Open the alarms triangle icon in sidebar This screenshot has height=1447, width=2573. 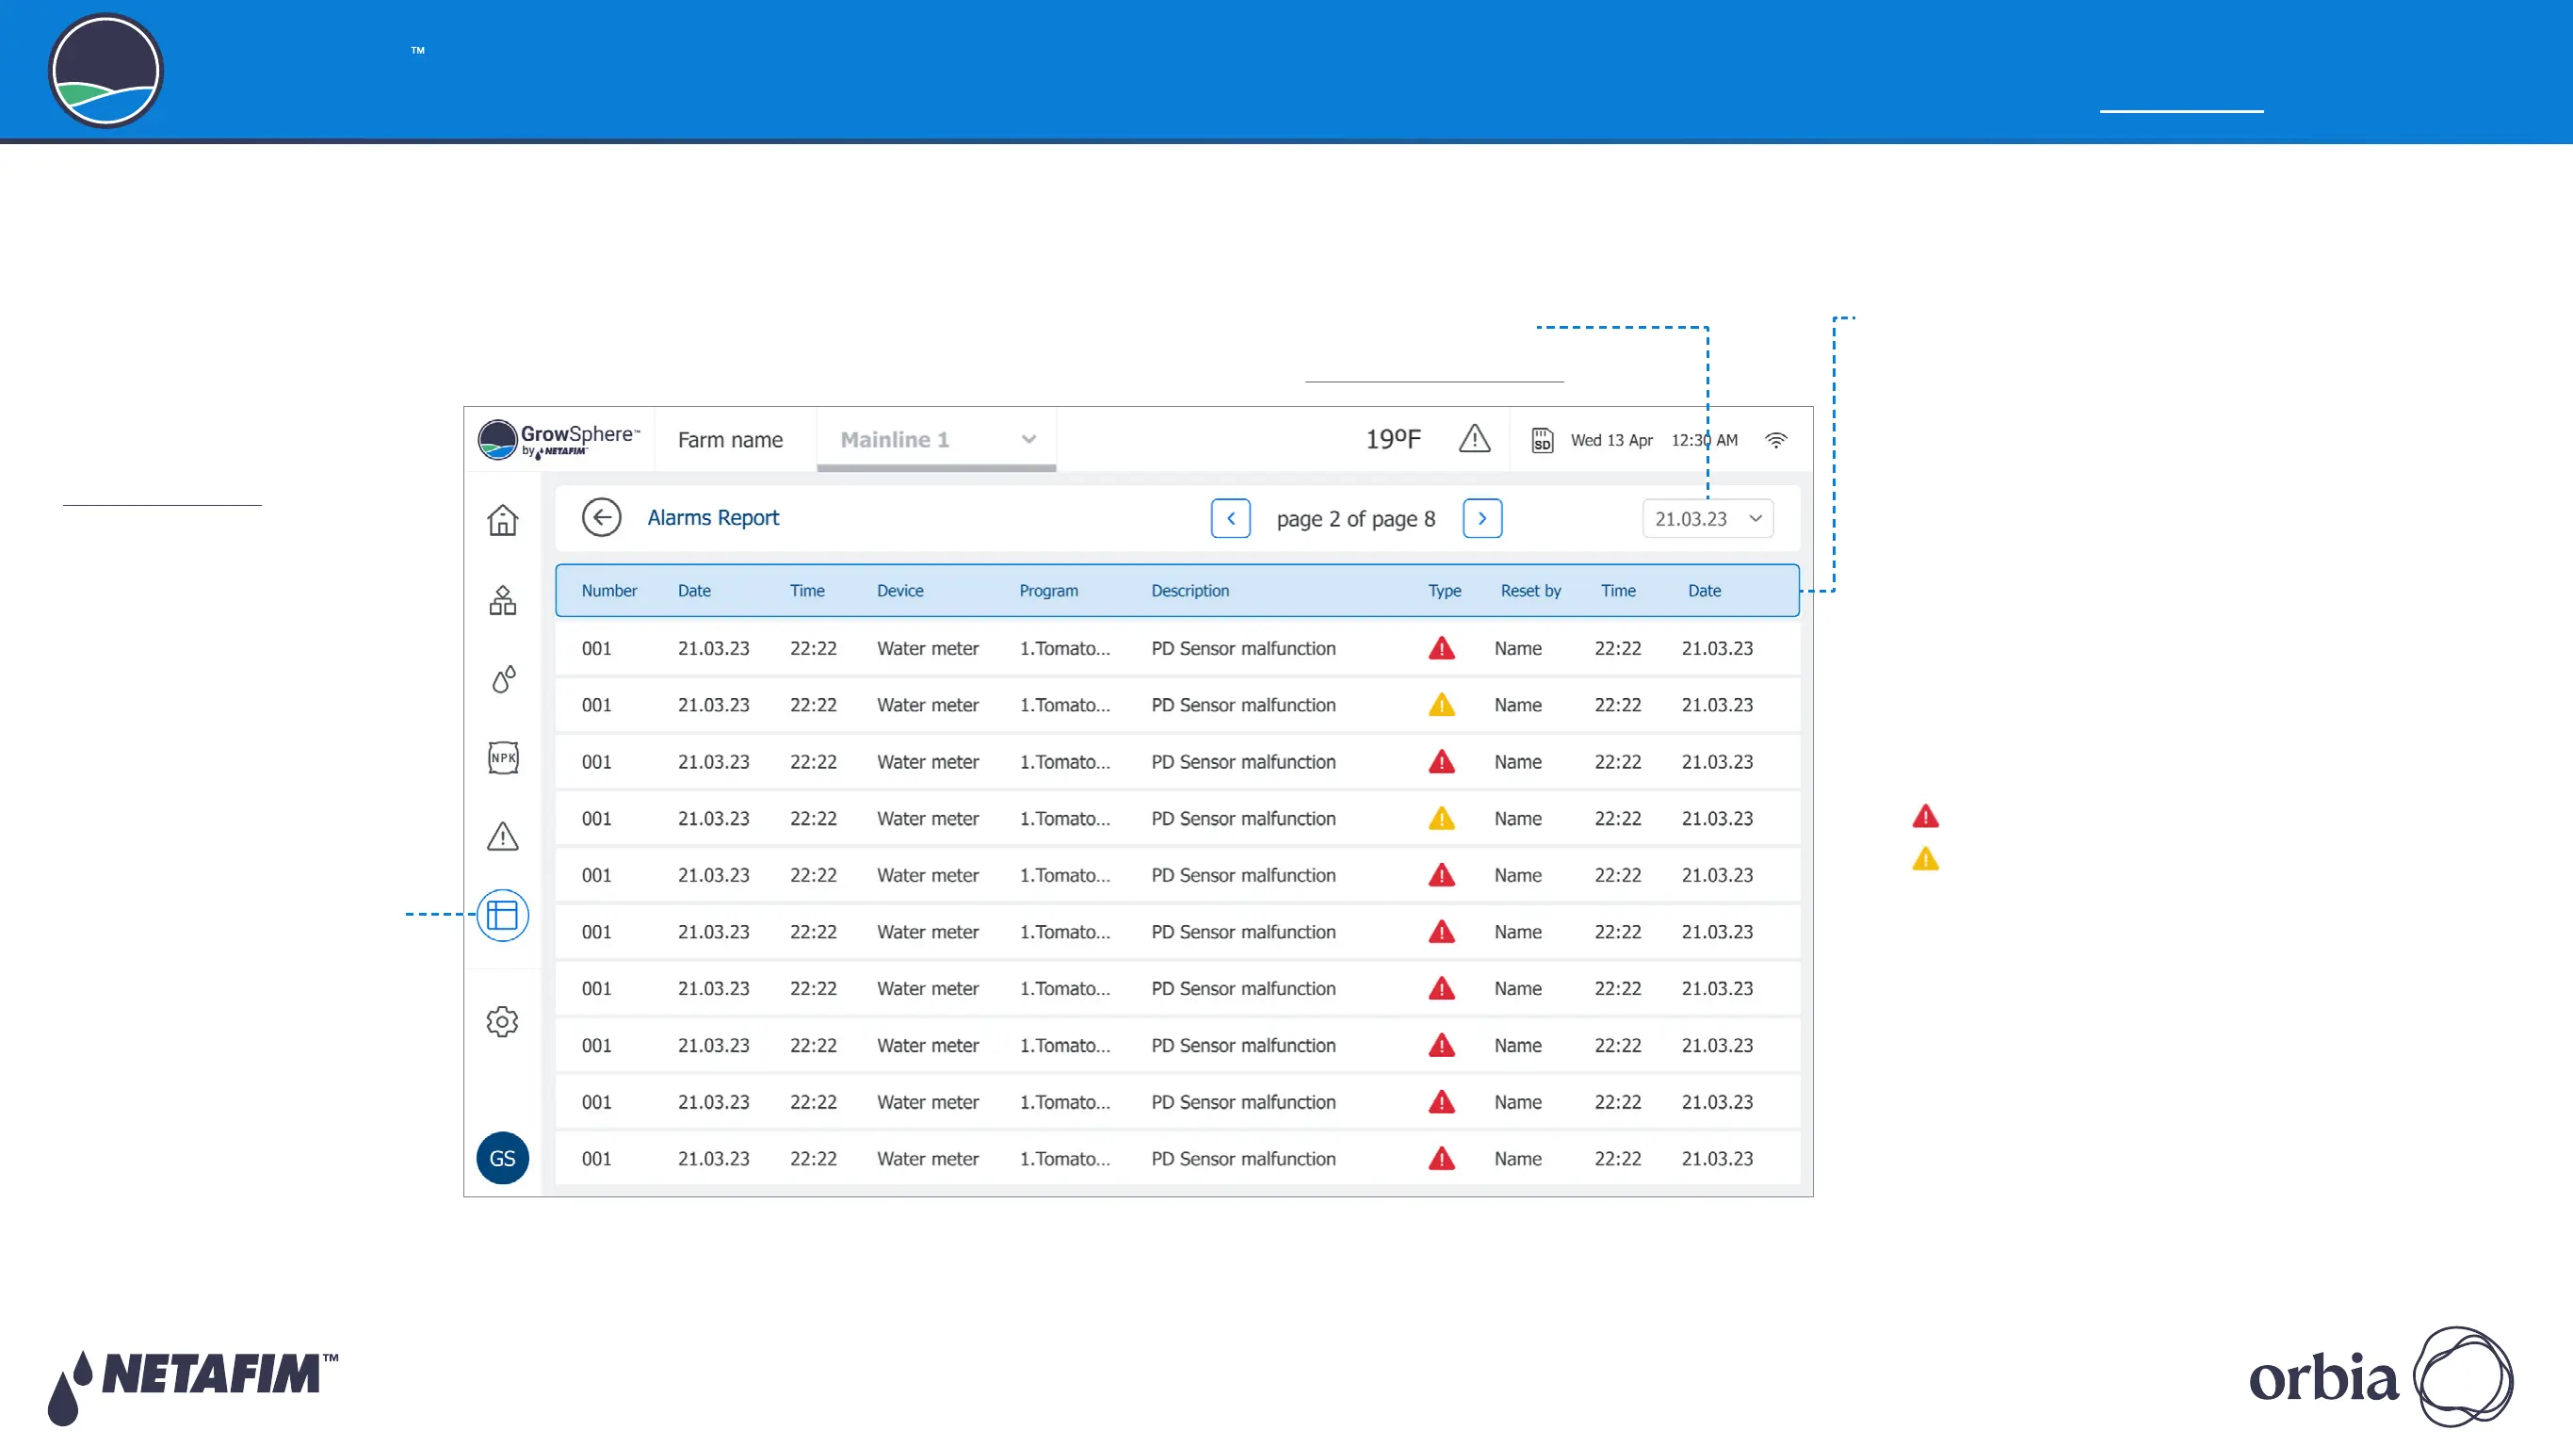click(x=502, y=836)
